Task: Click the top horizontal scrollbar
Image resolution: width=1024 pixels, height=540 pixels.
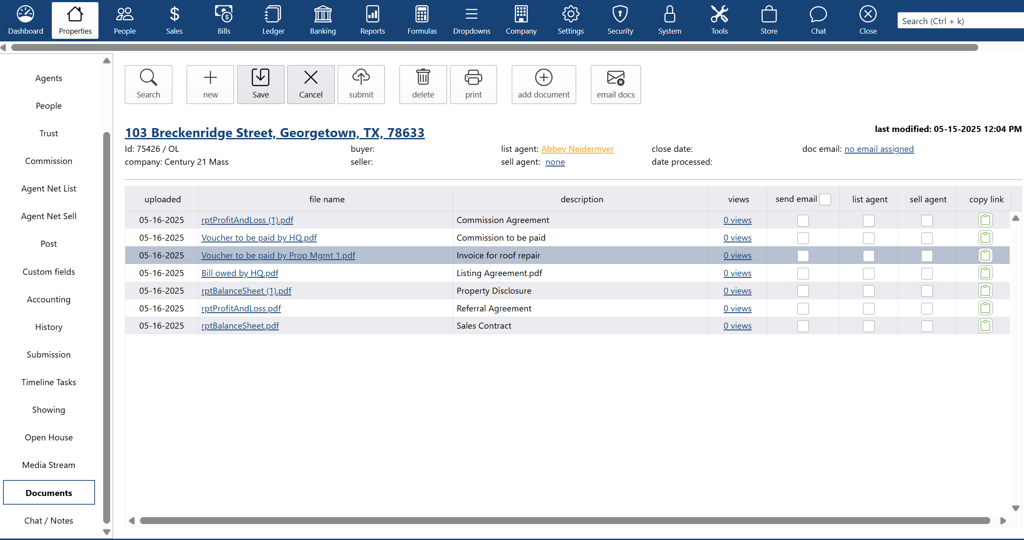Action: [x=495, y=47]
